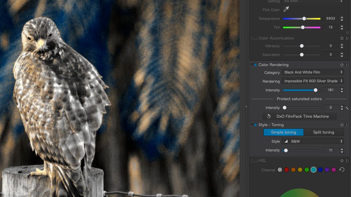Select the red HSL channel swatch
This screenshot has width=351, height=197.
click(287, 170)
